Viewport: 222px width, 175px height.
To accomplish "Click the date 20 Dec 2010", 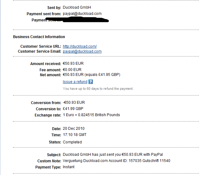I will 74,129.
